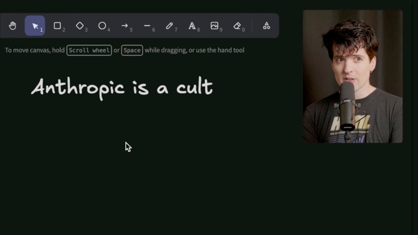Select the arrow tool
The height and width of the screenshot is (235, 418).
pyautogui.click(x=124, y=26)
